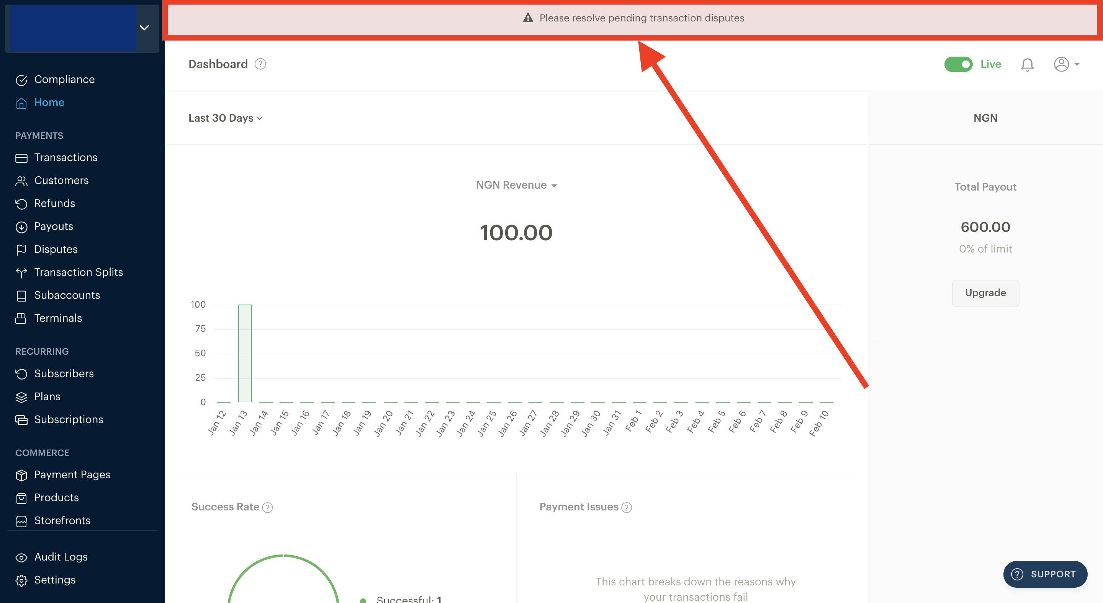Viewport: 1103px width, 603px height.
Task: Open the user profile menu
Action: pyautogui.click(x=1066, y=64)
